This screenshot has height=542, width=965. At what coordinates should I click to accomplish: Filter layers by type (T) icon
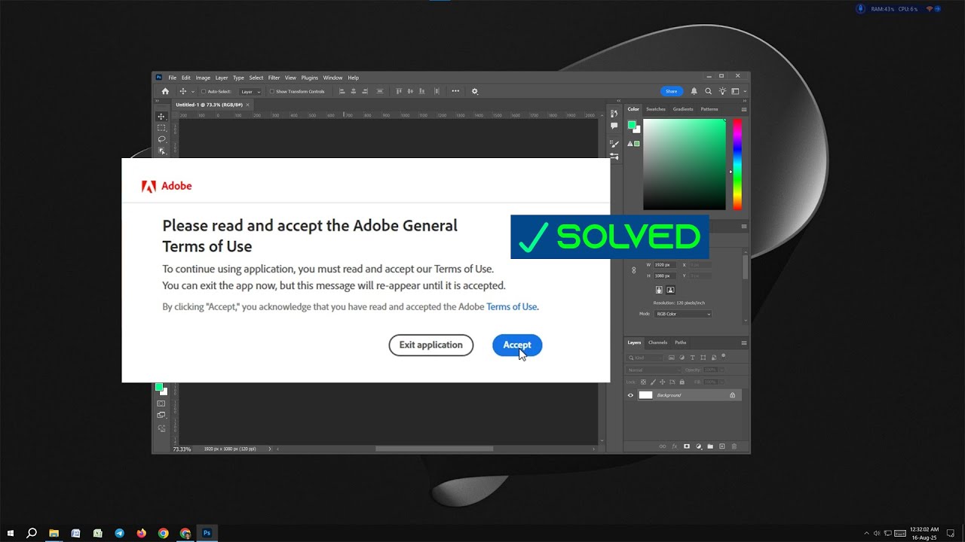(x=692, y=358)
